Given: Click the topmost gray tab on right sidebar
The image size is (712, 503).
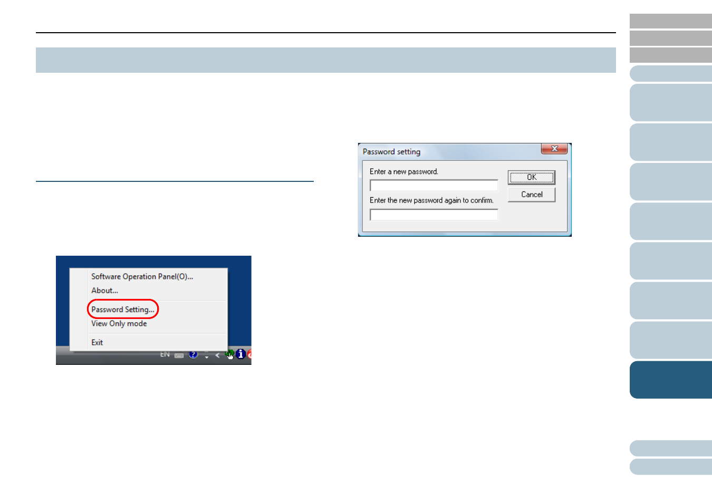Looking at the screenshot, I should [x=670, y=21].
